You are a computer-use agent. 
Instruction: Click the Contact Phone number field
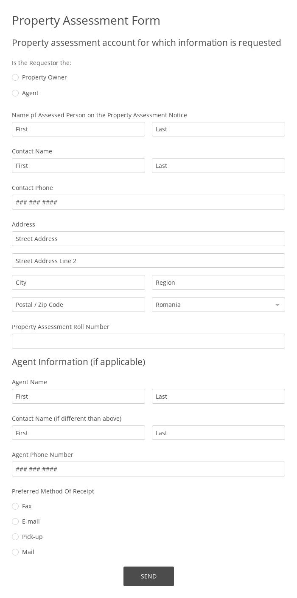148,202
